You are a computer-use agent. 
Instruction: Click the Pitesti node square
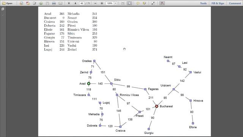(140, 112)
